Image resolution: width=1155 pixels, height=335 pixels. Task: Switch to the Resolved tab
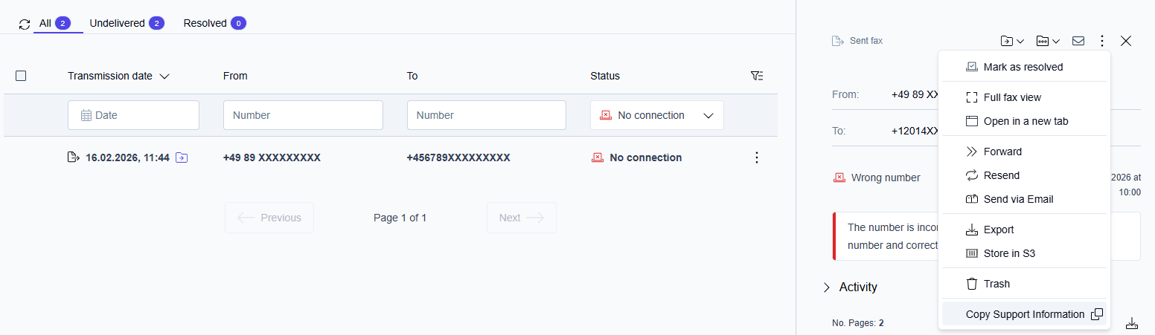click(x=214, y=23)
